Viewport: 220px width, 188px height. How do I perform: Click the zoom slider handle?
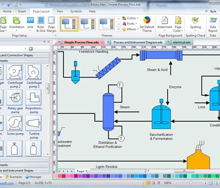tap(191, 183)
